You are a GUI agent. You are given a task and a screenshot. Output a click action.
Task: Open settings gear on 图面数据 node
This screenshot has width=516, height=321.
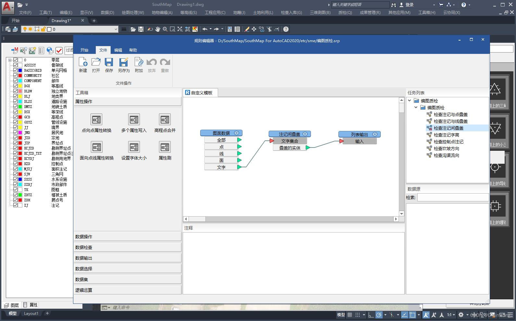coord(237,133)
